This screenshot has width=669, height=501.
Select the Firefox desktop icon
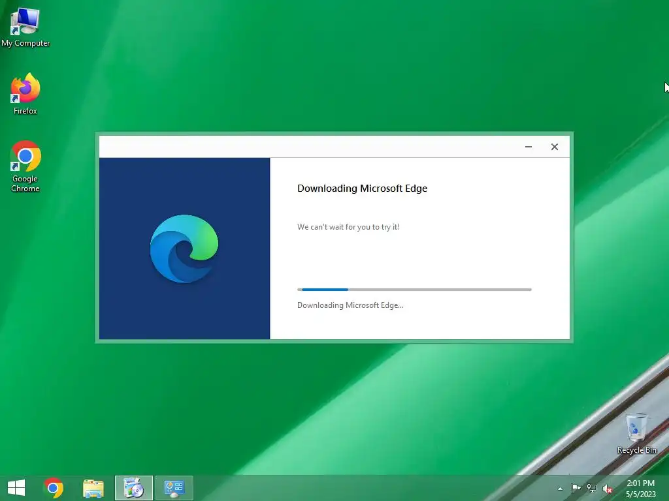coord(25,94)
